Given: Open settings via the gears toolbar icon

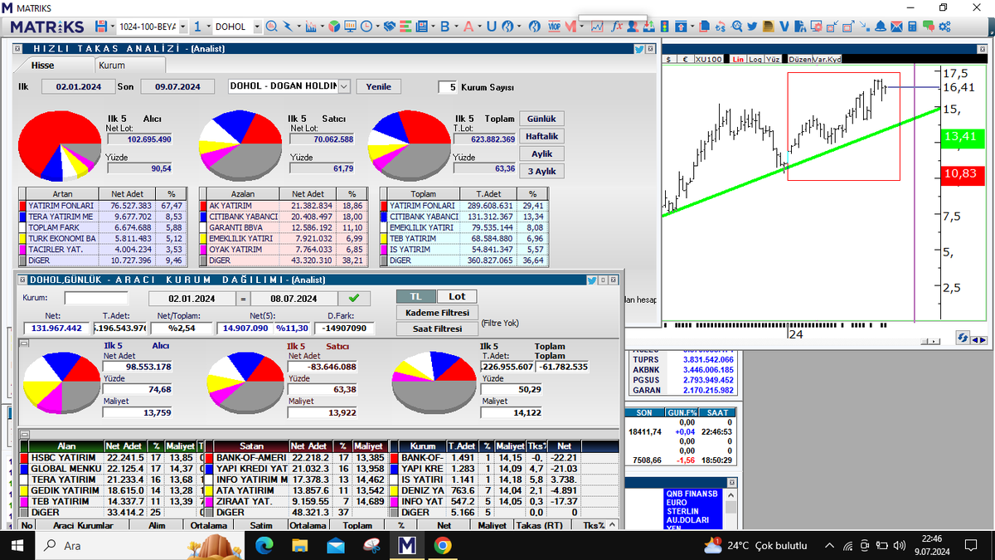Looking at the screenshot, I should point(944,27).
